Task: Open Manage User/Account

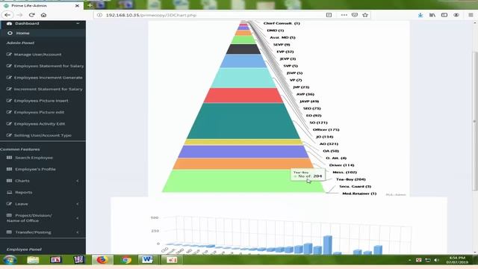Action: click(37, 55)
